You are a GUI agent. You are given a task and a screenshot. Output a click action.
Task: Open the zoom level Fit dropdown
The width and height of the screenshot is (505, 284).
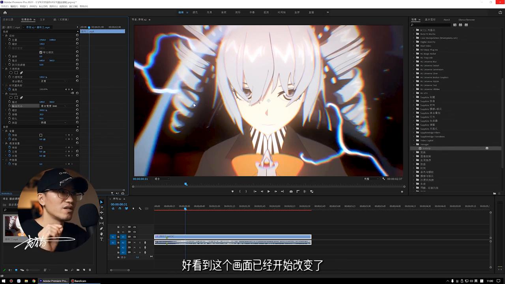162,179
